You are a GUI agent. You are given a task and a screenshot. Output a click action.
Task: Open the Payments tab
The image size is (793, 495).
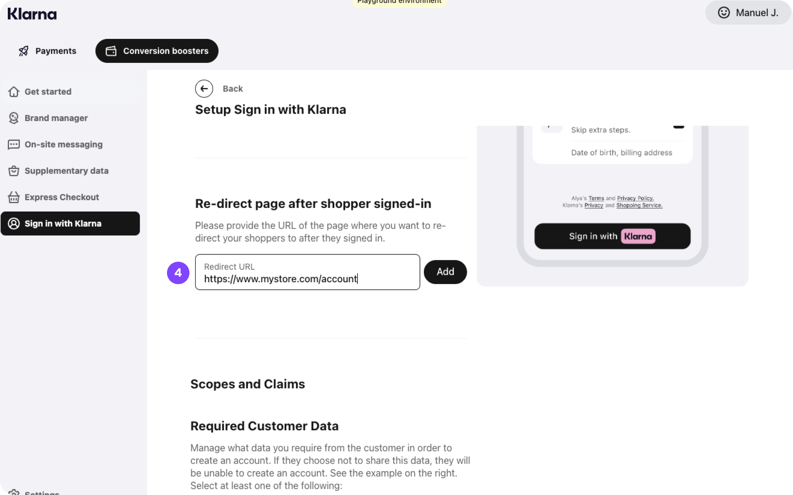point(48,51)
